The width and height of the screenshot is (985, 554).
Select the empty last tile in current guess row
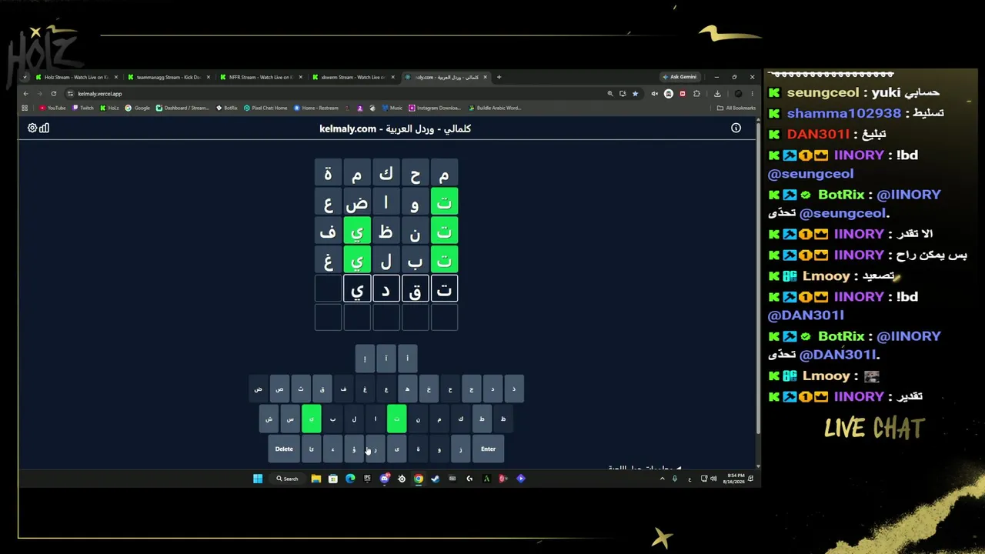(328, 289)
